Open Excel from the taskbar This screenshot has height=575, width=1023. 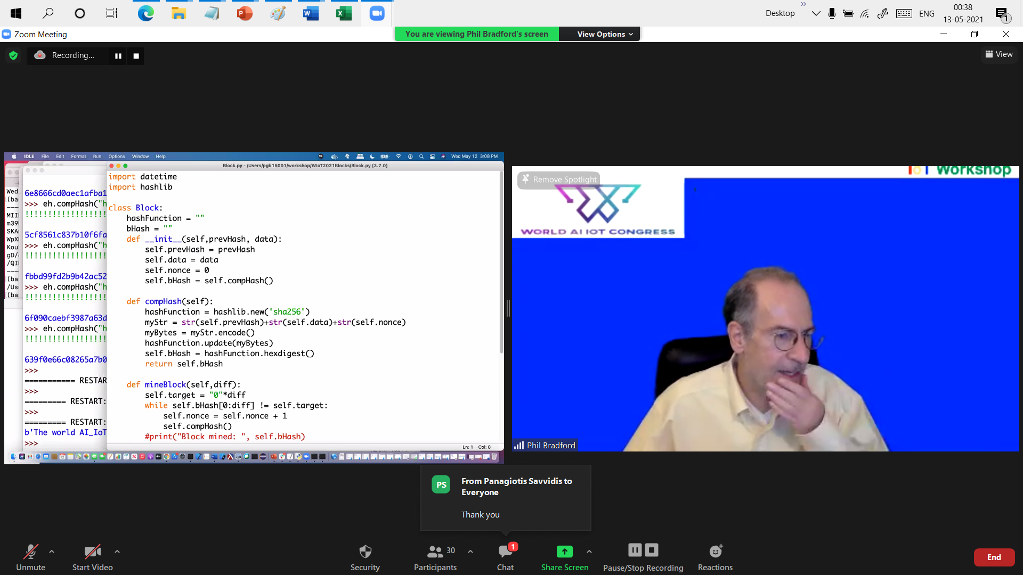(344, 13)
